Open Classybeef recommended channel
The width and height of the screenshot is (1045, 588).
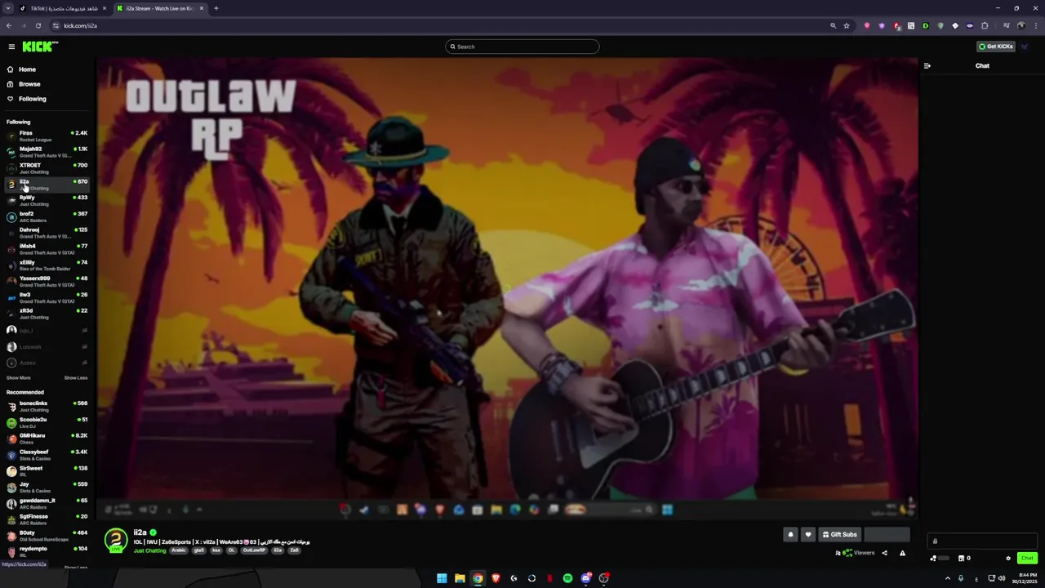click(x=47, y=455)
